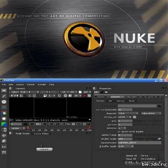The height and width of the screenshot is (168, 168).
Task: Select the Viewer1 node in Node Graph
Action: tap(44, 149)
